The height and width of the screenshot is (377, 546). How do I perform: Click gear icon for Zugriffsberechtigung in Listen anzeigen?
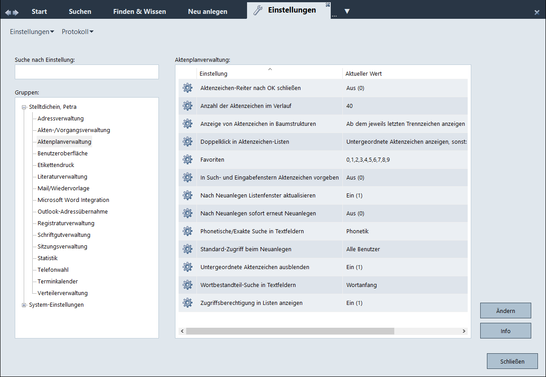pos(188,303)
